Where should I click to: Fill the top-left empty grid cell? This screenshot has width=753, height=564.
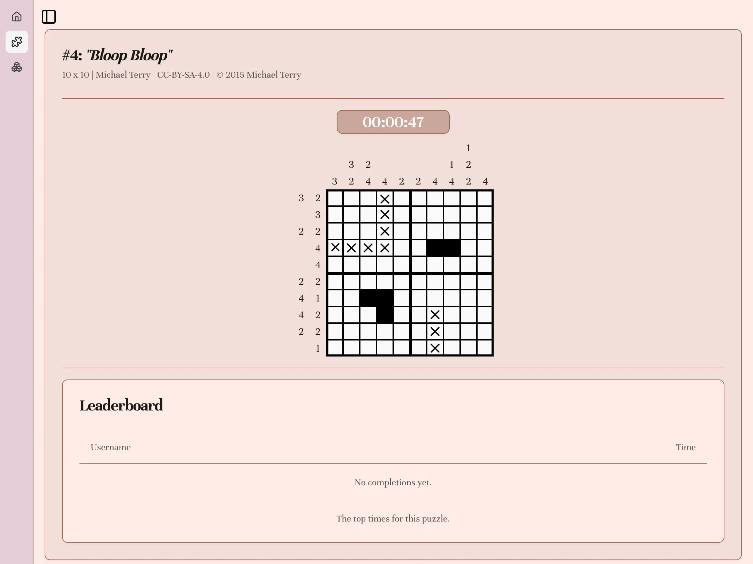tap(335, 199)
